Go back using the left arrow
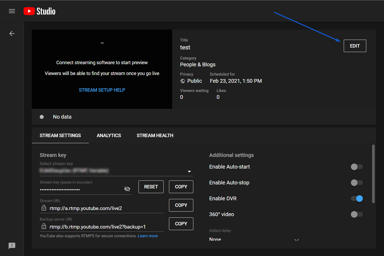Viewport: 384px width, 256px height. point(12,34)
